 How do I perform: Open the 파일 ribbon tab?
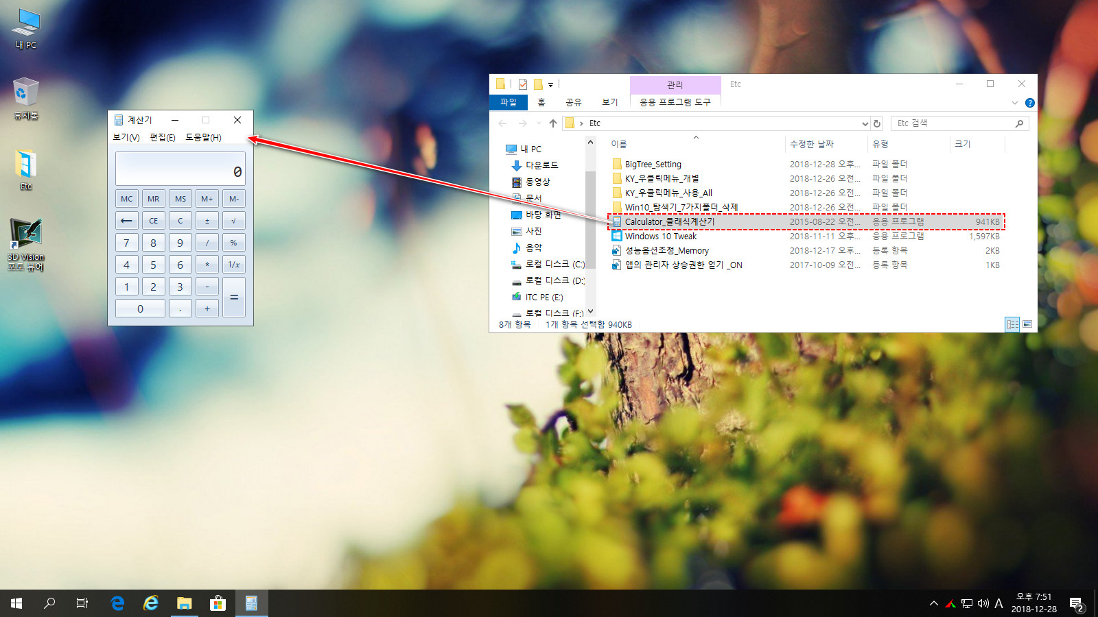point(509,102)
